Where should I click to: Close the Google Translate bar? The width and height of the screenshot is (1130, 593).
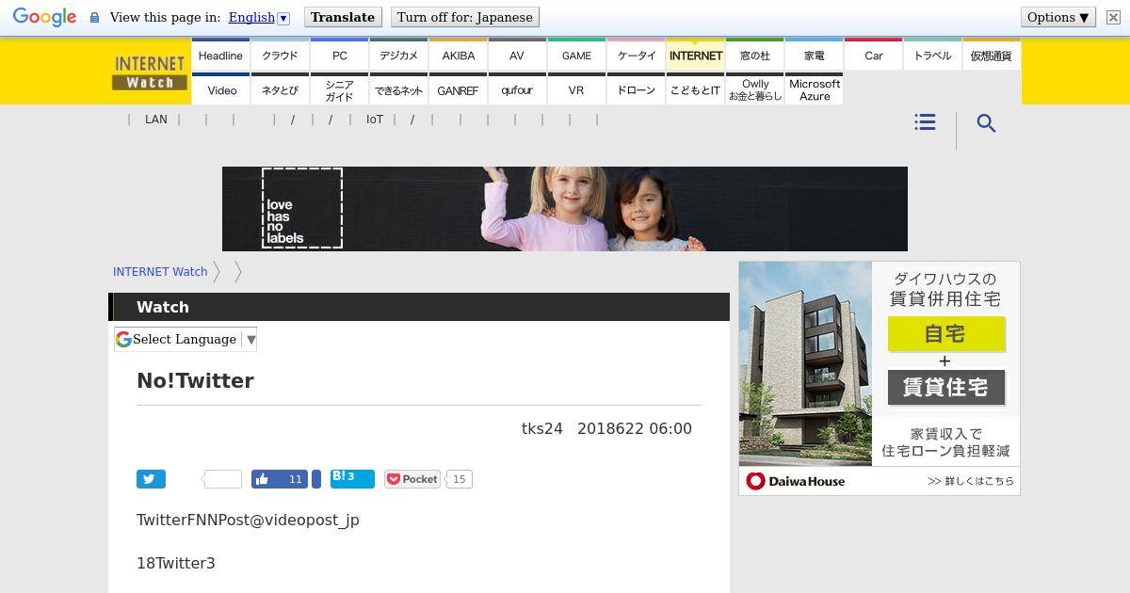coord(1113,17)
